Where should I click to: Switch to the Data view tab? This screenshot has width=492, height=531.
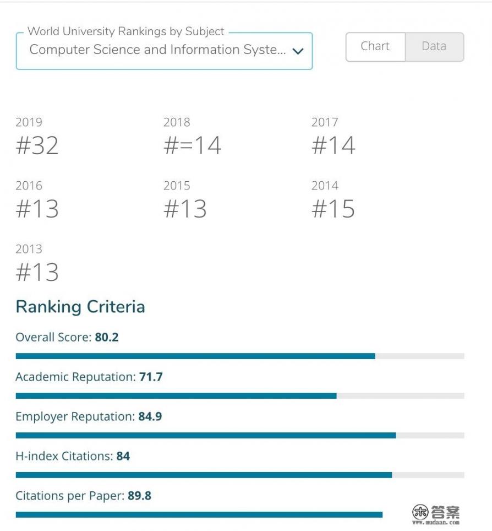[434, 47]
